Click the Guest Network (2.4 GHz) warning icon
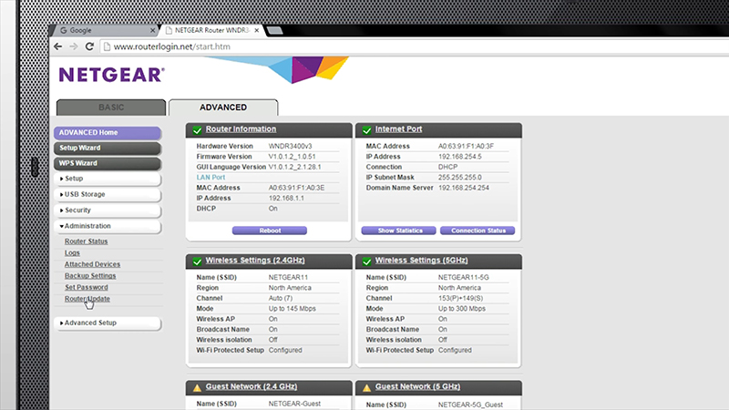The width and height of the screenshot is (729, 410). coord(197,388)
